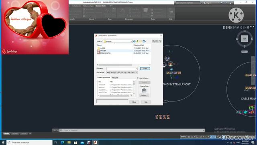This screenshot has width=257, height=145.
Task: Open the Windows Start menu
Action: (x=3, y=142)
